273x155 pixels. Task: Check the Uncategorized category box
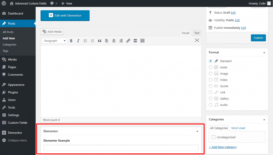(213, 137)
